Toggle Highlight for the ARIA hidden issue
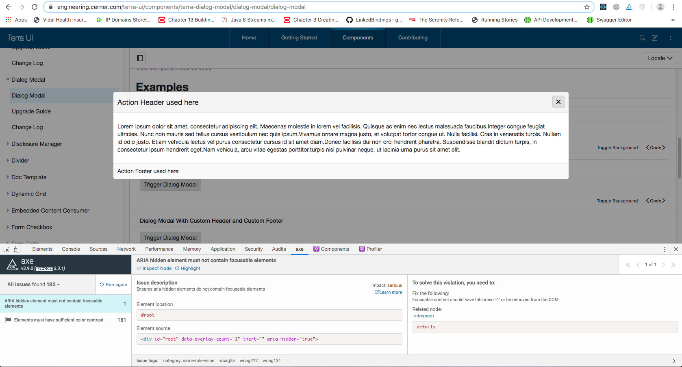Viewport: 682px width, 367px height. [187, 268]
